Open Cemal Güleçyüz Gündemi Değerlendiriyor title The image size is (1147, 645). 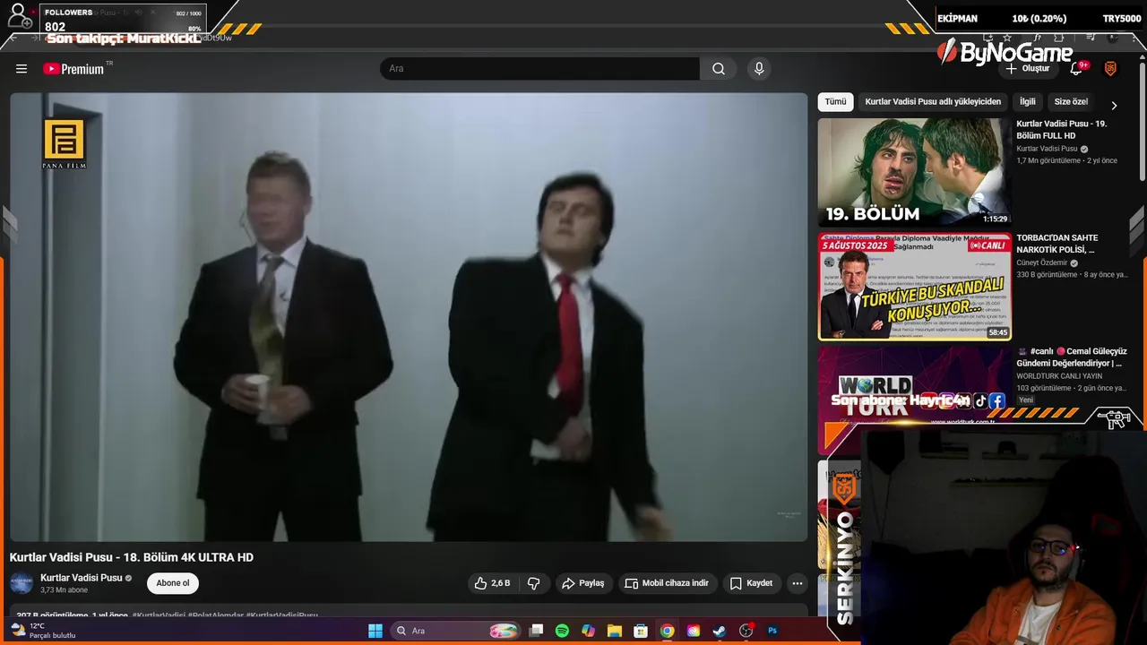click(x=1072, y=357)
